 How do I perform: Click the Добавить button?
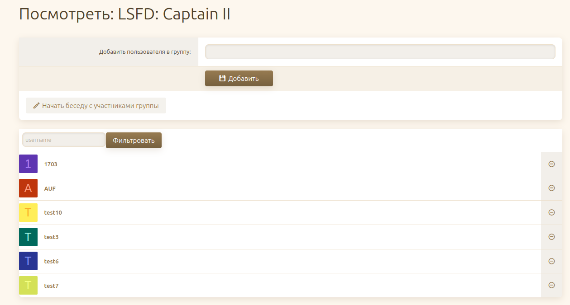click(239, 78)
